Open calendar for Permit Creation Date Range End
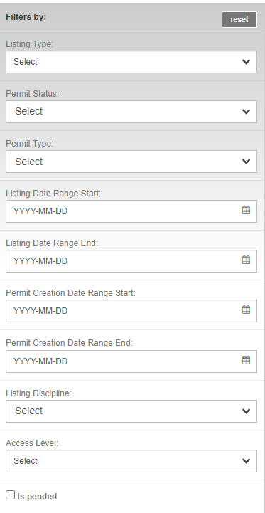The width and height of the screenshot is (265, 513). coord(246,360)
